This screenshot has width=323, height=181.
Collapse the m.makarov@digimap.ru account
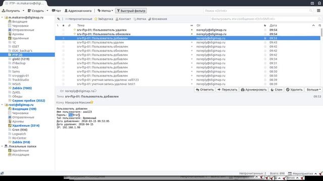coord(2,18)
